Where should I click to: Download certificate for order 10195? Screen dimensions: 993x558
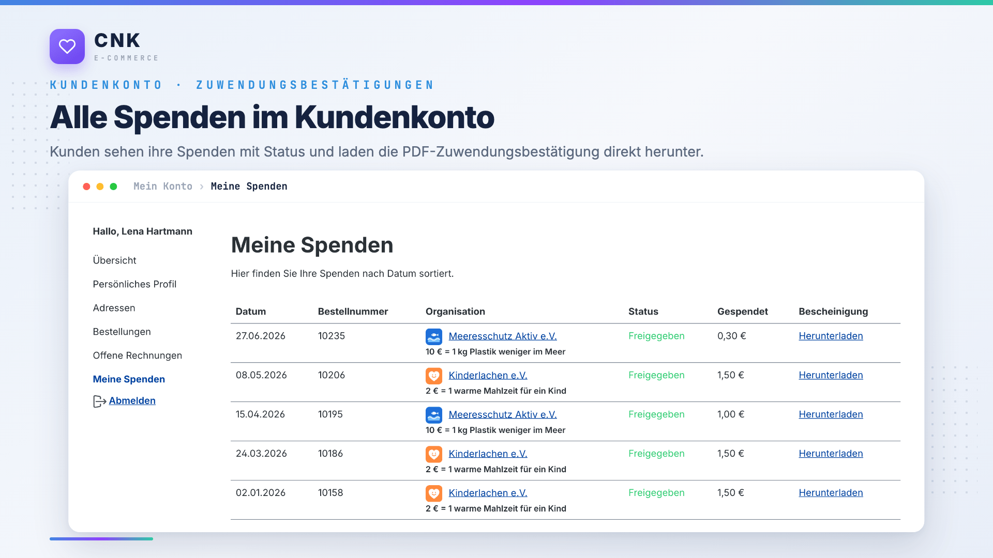click(x=831, y=415)
